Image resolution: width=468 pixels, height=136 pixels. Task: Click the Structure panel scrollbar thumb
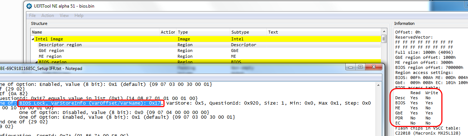pos(384,39)
